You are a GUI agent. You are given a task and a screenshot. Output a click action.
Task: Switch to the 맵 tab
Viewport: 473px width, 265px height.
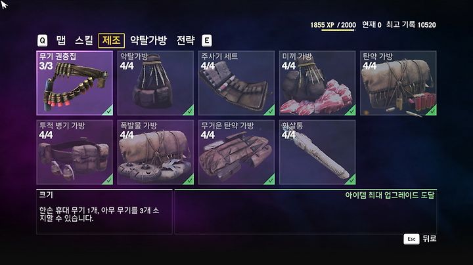(61, 41)
